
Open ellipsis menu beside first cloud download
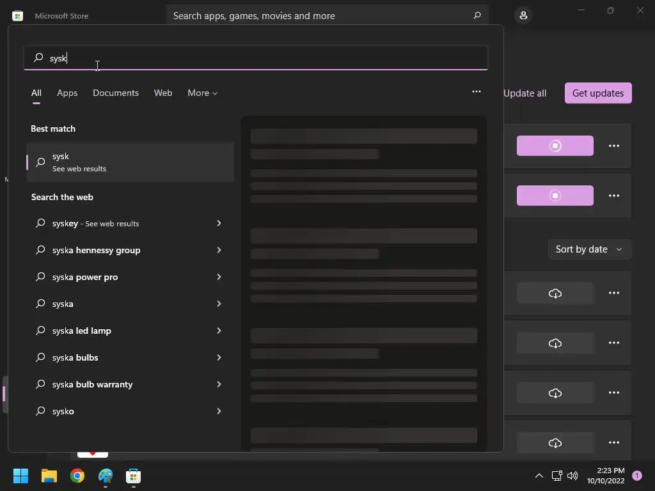click(613, 293)
